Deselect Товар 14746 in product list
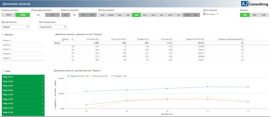 tap(23, 108)
